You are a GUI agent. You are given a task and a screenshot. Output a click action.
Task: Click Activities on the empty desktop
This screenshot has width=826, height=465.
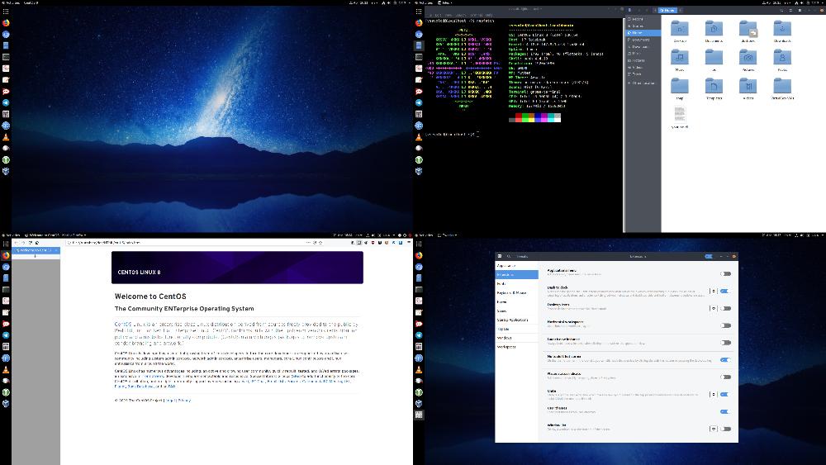(11, 2)
